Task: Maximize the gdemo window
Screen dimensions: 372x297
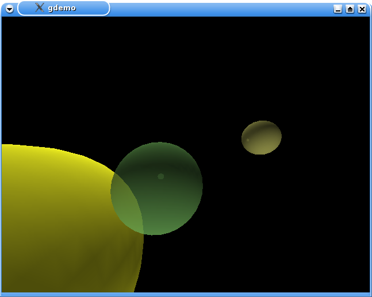Action: pyautogui.click(x=350, y=9)
